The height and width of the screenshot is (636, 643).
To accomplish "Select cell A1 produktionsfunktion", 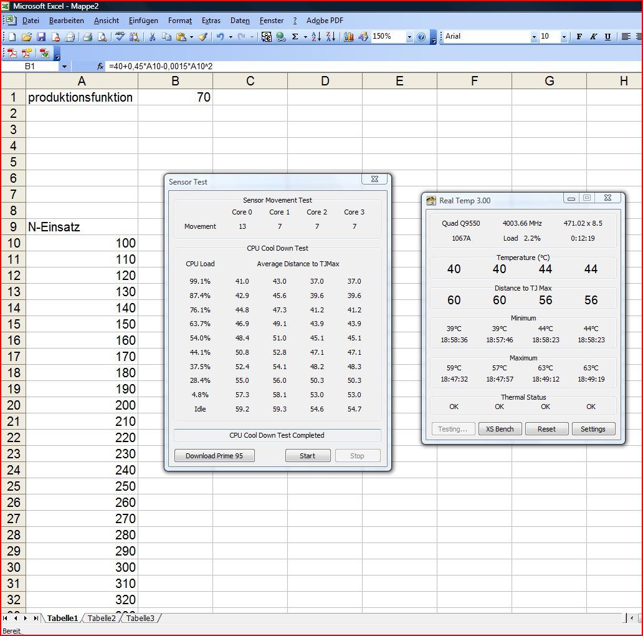I will (82, 97).
